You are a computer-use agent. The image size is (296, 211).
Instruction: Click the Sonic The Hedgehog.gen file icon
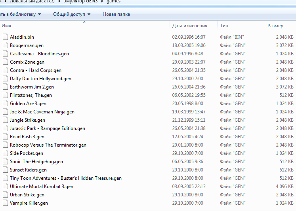pos(5,161)
